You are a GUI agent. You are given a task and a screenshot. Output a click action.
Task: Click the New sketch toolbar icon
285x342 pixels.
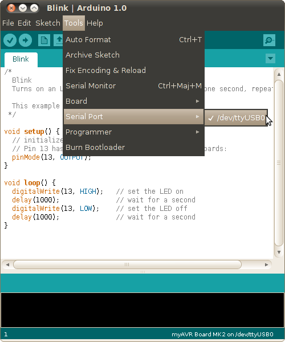pyautogui.click(x=44, y=40)
